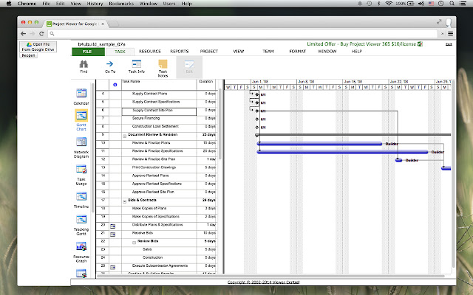
Task: Switch to the REPORTS tab
Action: (179, 52)
